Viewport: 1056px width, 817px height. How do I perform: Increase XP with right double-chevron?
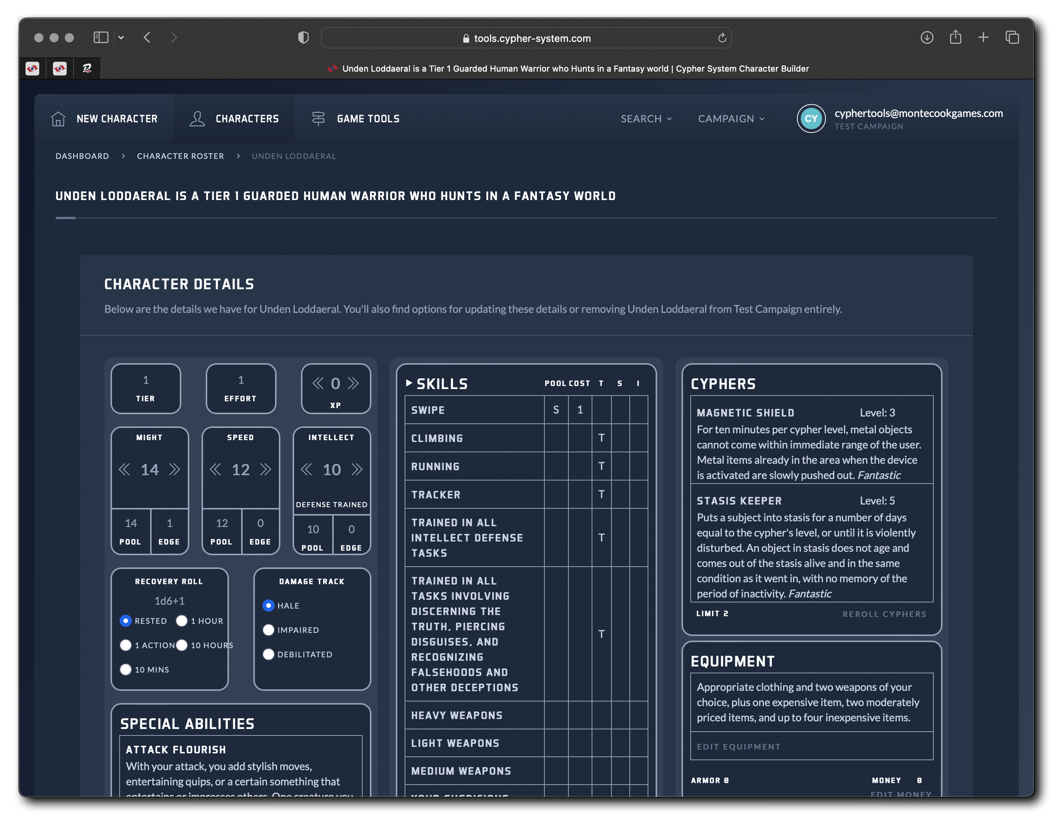[x=354, y=384]
